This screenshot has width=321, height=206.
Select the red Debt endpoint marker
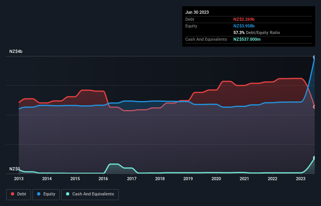[314, 107]
